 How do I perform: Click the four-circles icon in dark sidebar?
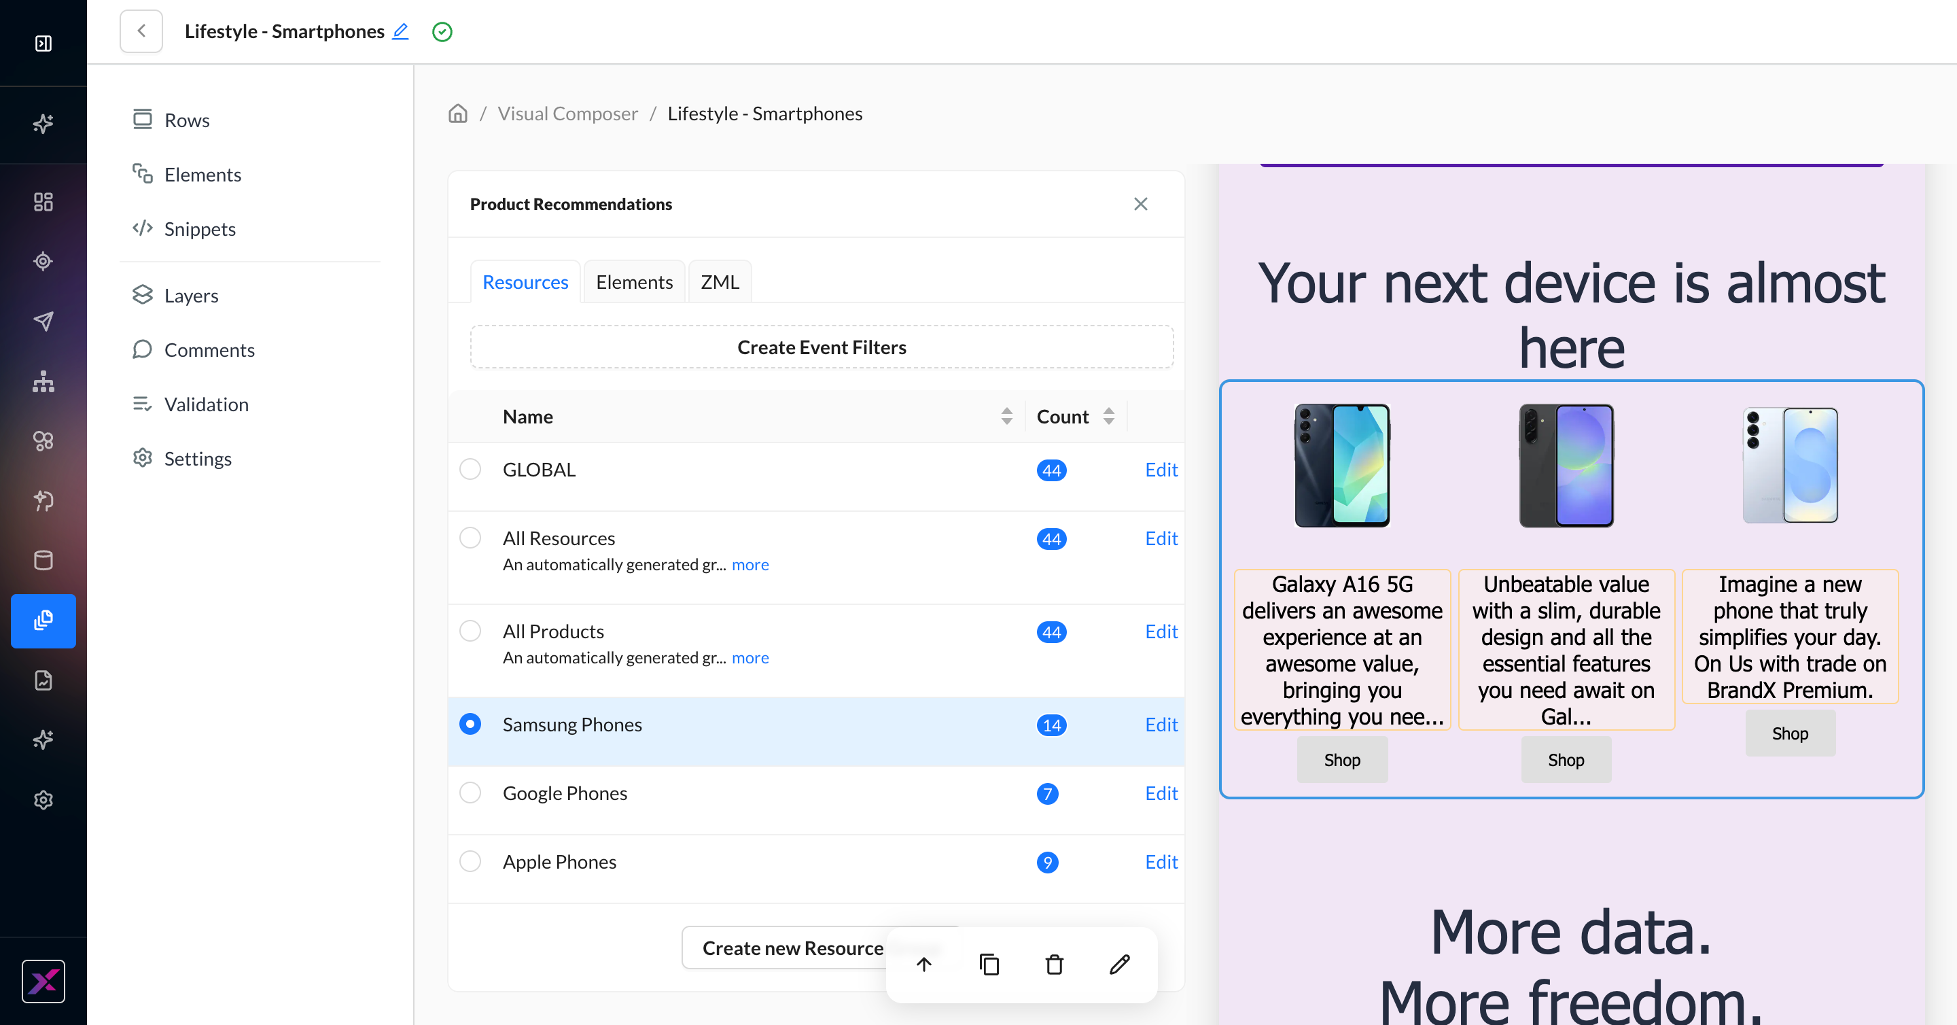coord(43,440)
